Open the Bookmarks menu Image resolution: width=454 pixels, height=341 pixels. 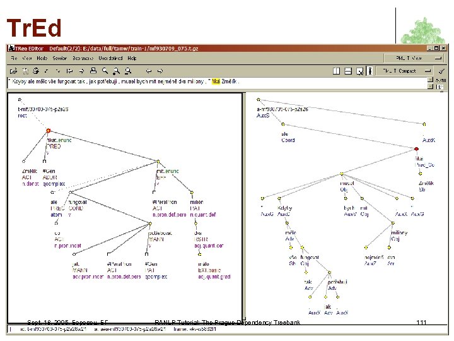[x=83, y=58]
